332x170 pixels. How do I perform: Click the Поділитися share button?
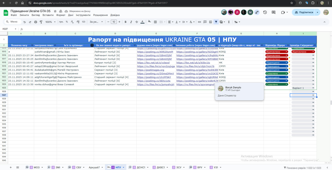tap(304, 12)
